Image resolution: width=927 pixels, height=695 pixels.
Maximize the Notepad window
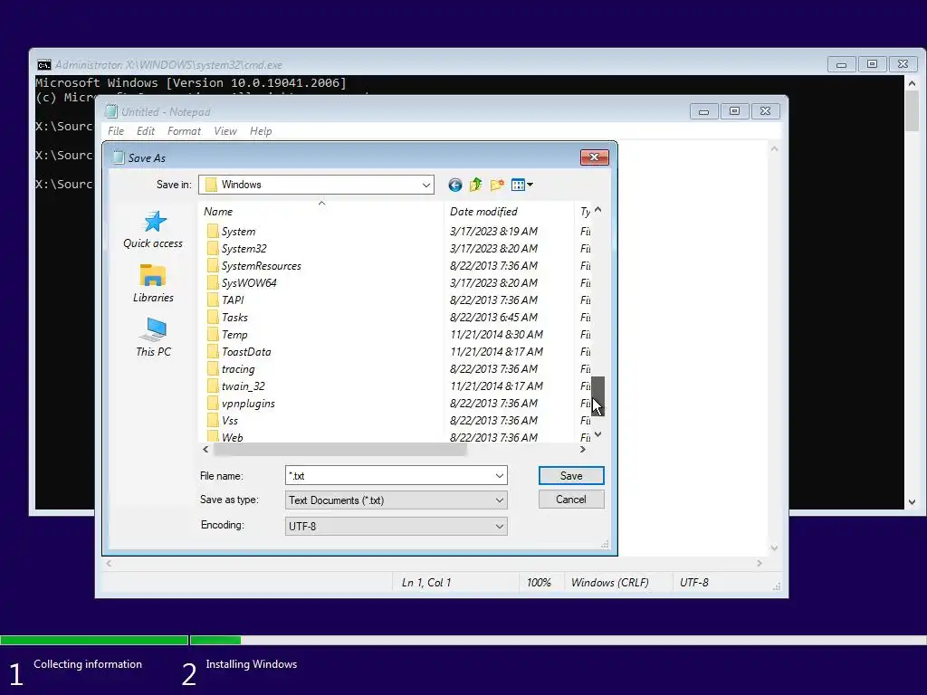click(x=734, y=111)
